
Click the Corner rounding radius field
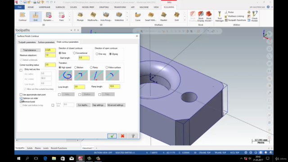[50, 65]
